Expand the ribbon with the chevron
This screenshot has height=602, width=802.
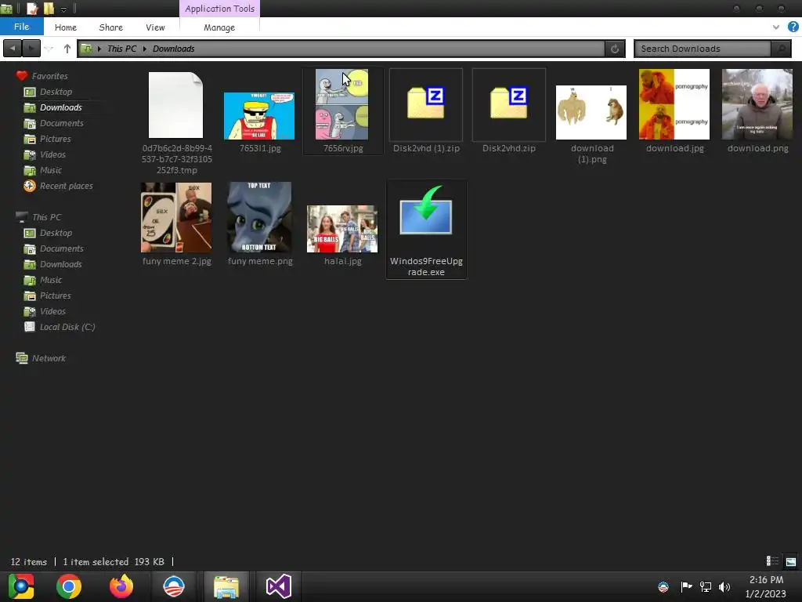coord(776,27)
